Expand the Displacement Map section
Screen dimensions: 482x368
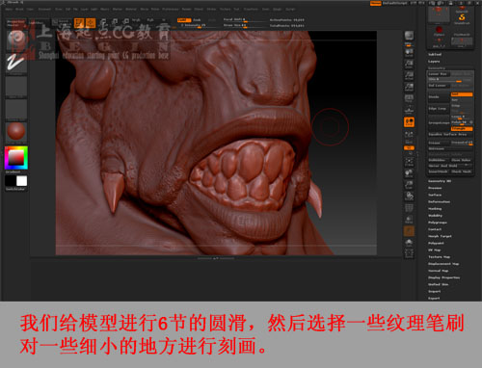pos(443,264)
